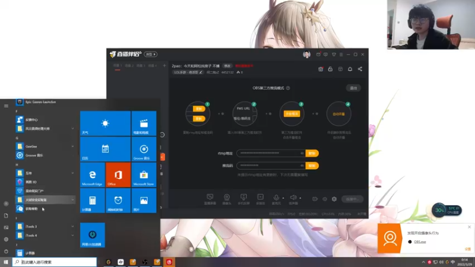Image resolution: width=475 pixels, height=267 pixels.
Task: Open the mail icon in streaming app title bar
Action: click(318, 55)
